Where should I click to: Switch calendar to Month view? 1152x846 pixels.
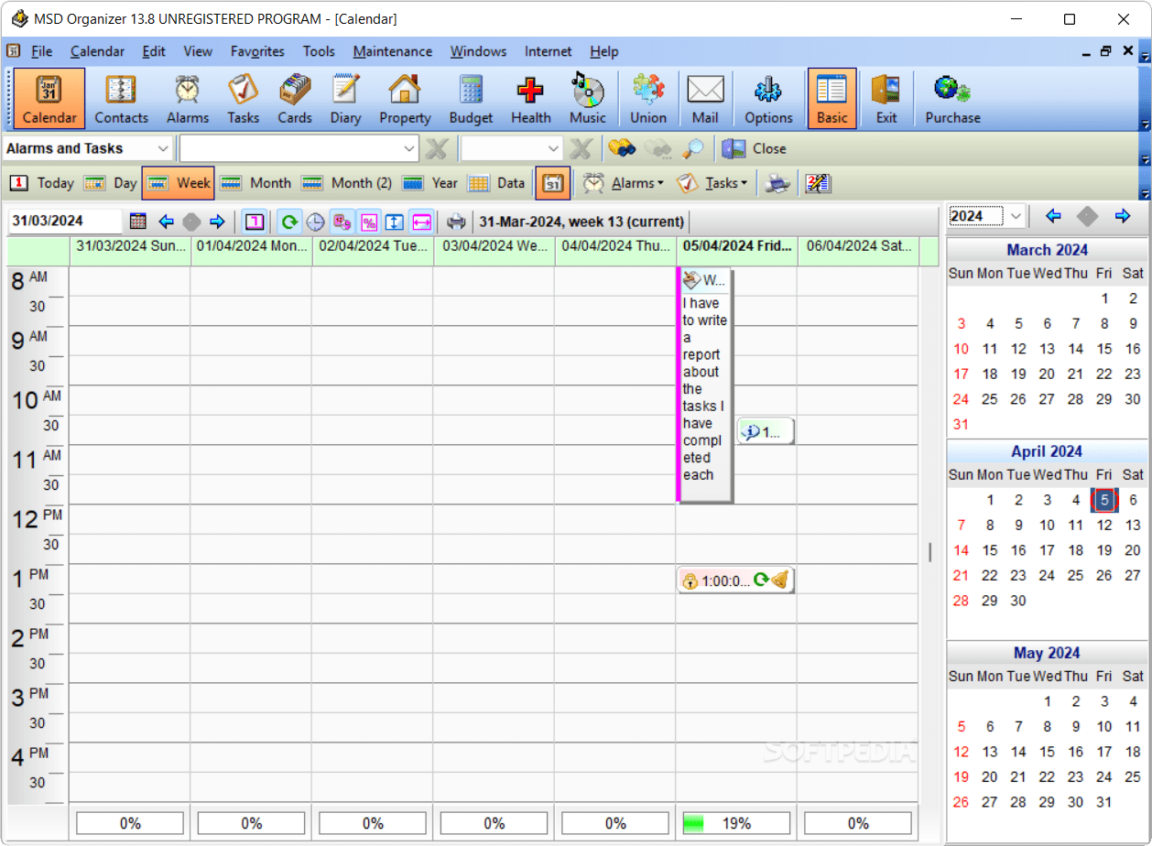(x=255, y=182)
